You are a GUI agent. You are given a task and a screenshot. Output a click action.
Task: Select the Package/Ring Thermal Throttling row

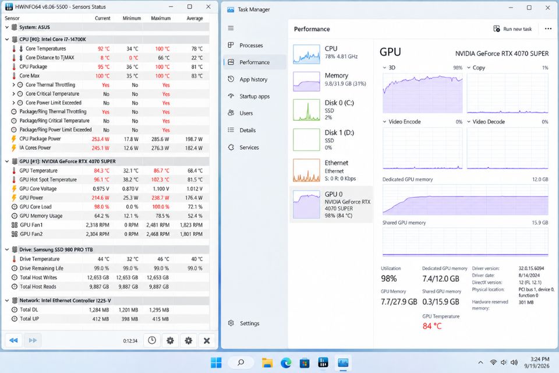[106, 112]
